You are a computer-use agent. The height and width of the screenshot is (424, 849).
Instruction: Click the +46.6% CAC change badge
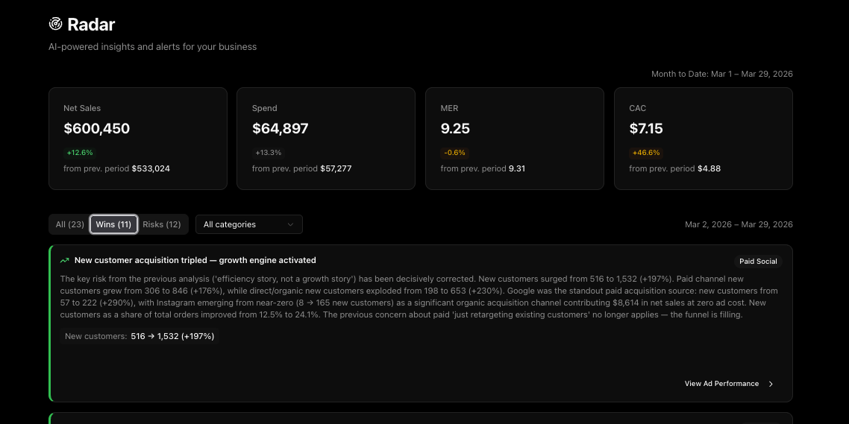[x=645, y=153]
